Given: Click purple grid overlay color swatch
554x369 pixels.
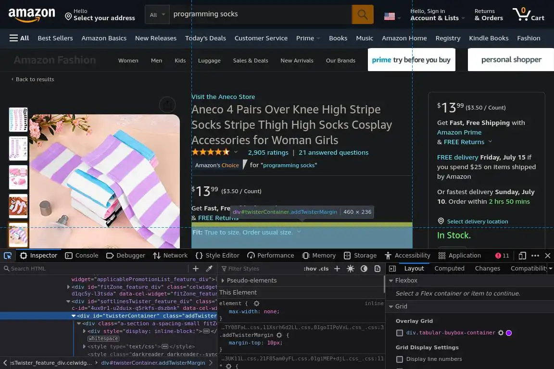Looking at the screenshot, I should [509, 333].
